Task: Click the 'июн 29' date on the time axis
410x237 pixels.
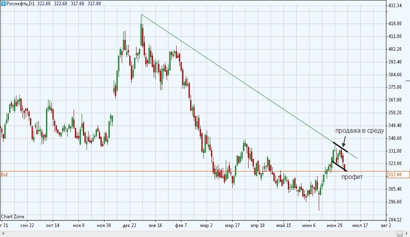Action: pyautogui.click(x=334, y=225)
